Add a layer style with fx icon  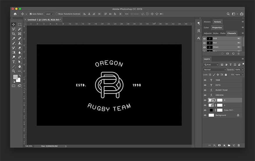(x=214, y=145)
